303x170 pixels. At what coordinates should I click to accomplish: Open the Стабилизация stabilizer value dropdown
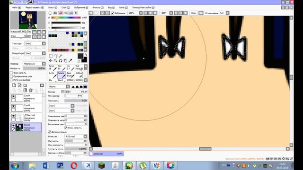[x=227, y=13]
